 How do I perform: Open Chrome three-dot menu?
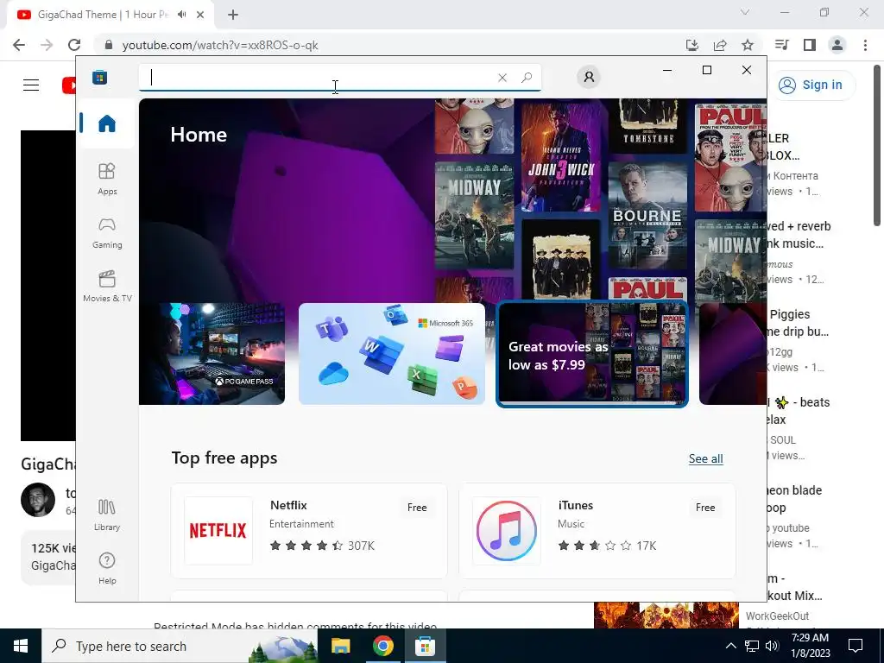865,45
